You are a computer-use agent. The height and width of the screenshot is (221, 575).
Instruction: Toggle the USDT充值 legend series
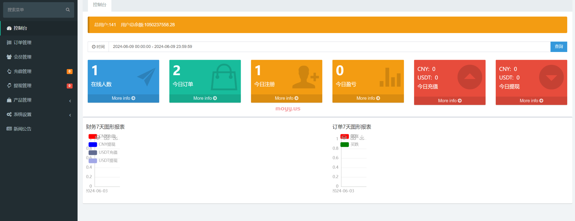108,152
